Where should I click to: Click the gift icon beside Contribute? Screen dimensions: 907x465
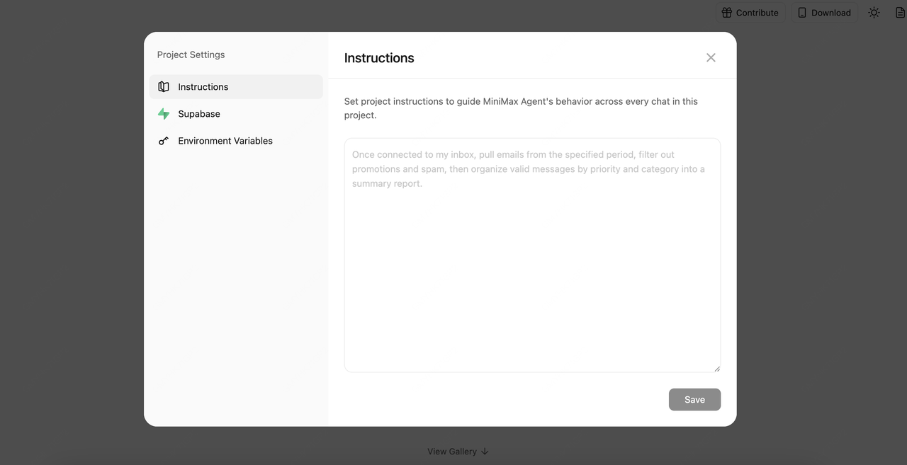click(x=726, y=13)
